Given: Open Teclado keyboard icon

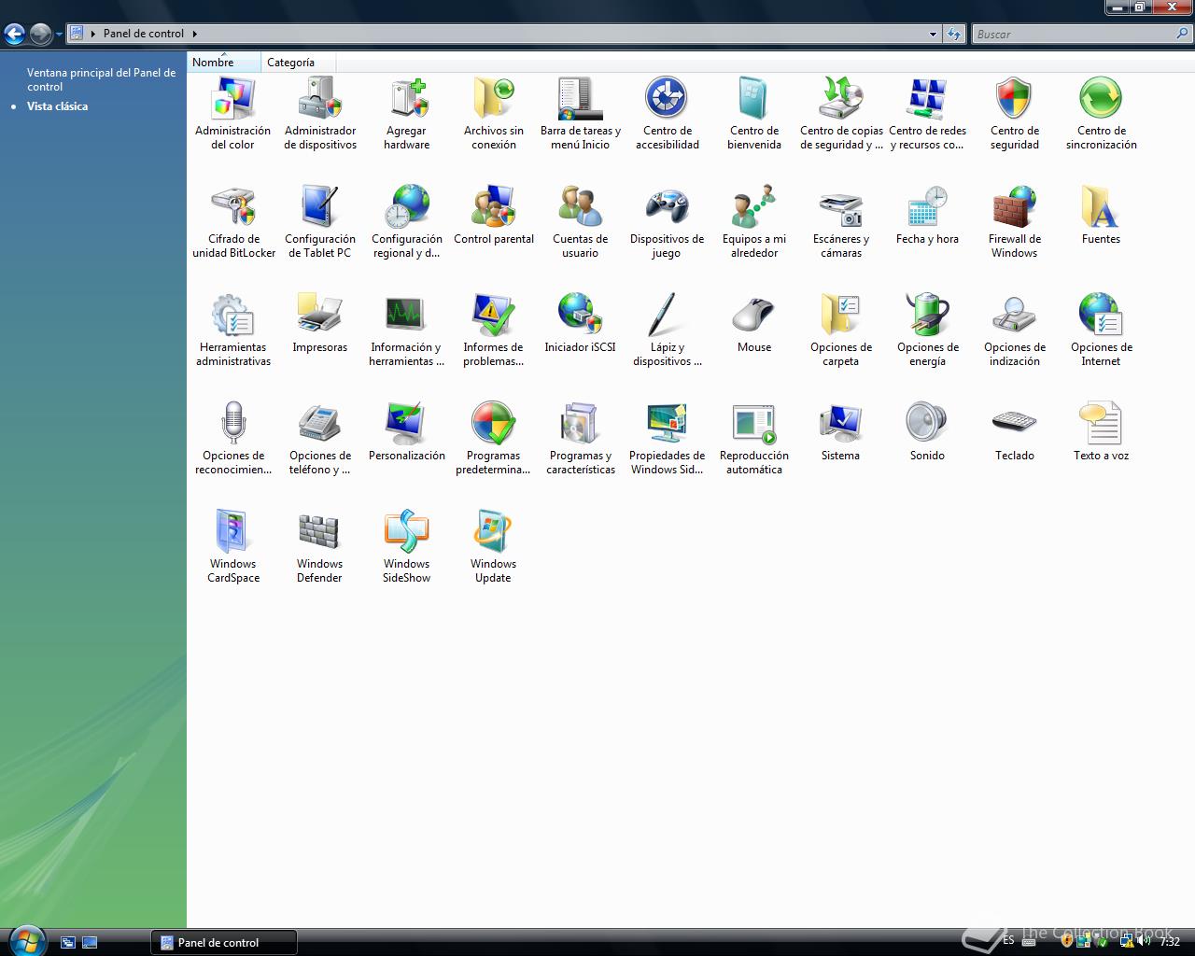Looking at the screenshot, I should [1014, 422].
